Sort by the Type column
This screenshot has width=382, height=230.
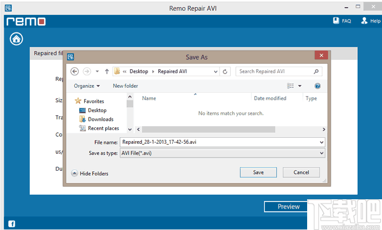click(311, 98)
